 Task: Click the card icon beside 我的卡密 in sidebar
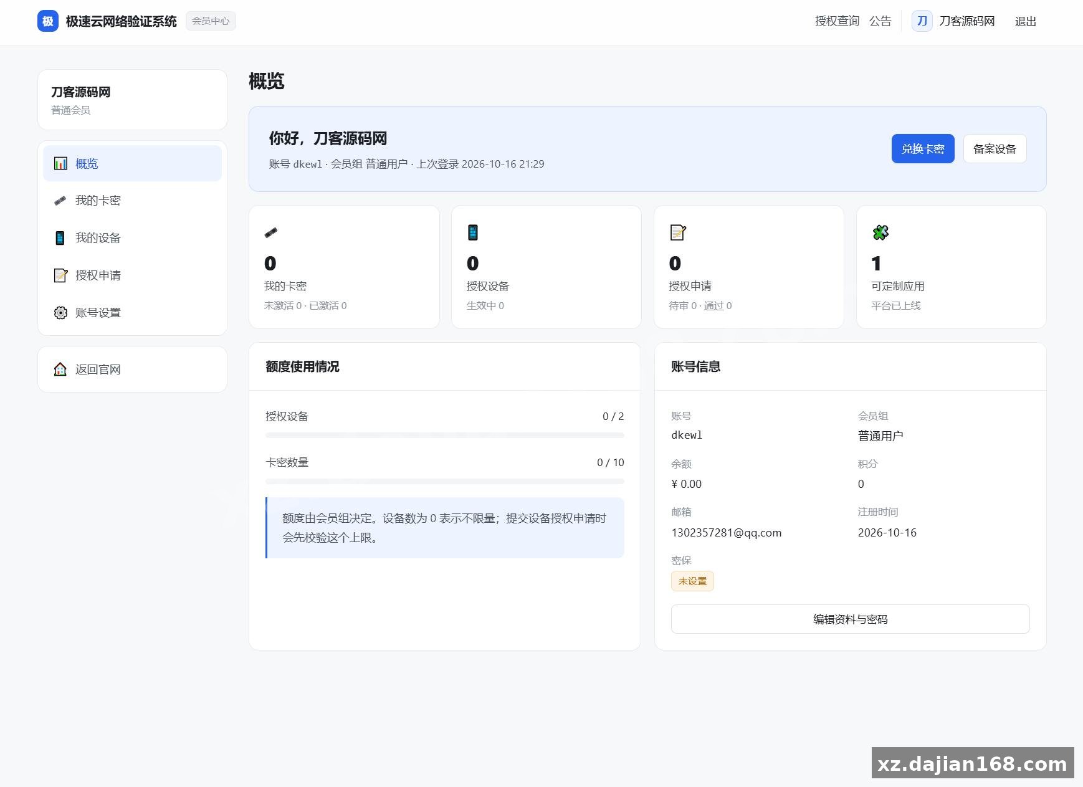click(60, 201)
